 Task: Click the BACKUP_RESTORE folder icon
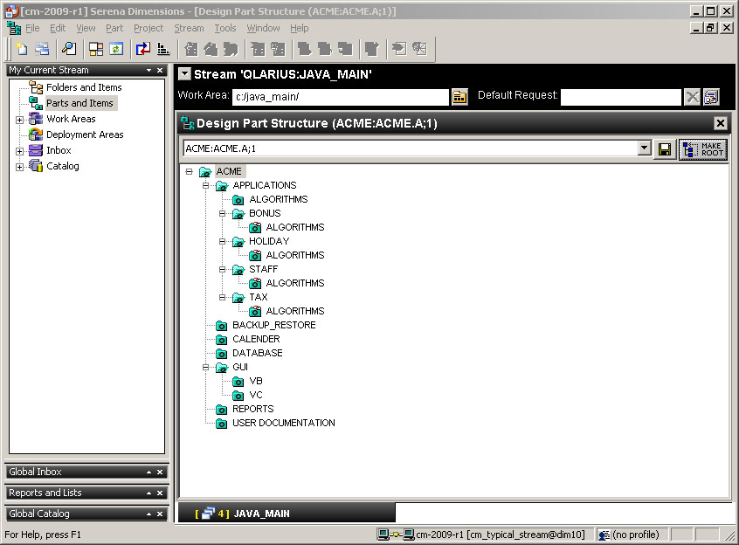point(222,326)
